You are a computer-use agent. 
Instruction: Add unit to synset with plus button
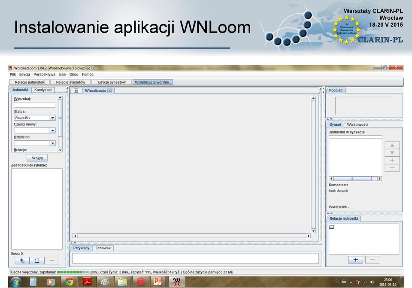coord(392,160)
